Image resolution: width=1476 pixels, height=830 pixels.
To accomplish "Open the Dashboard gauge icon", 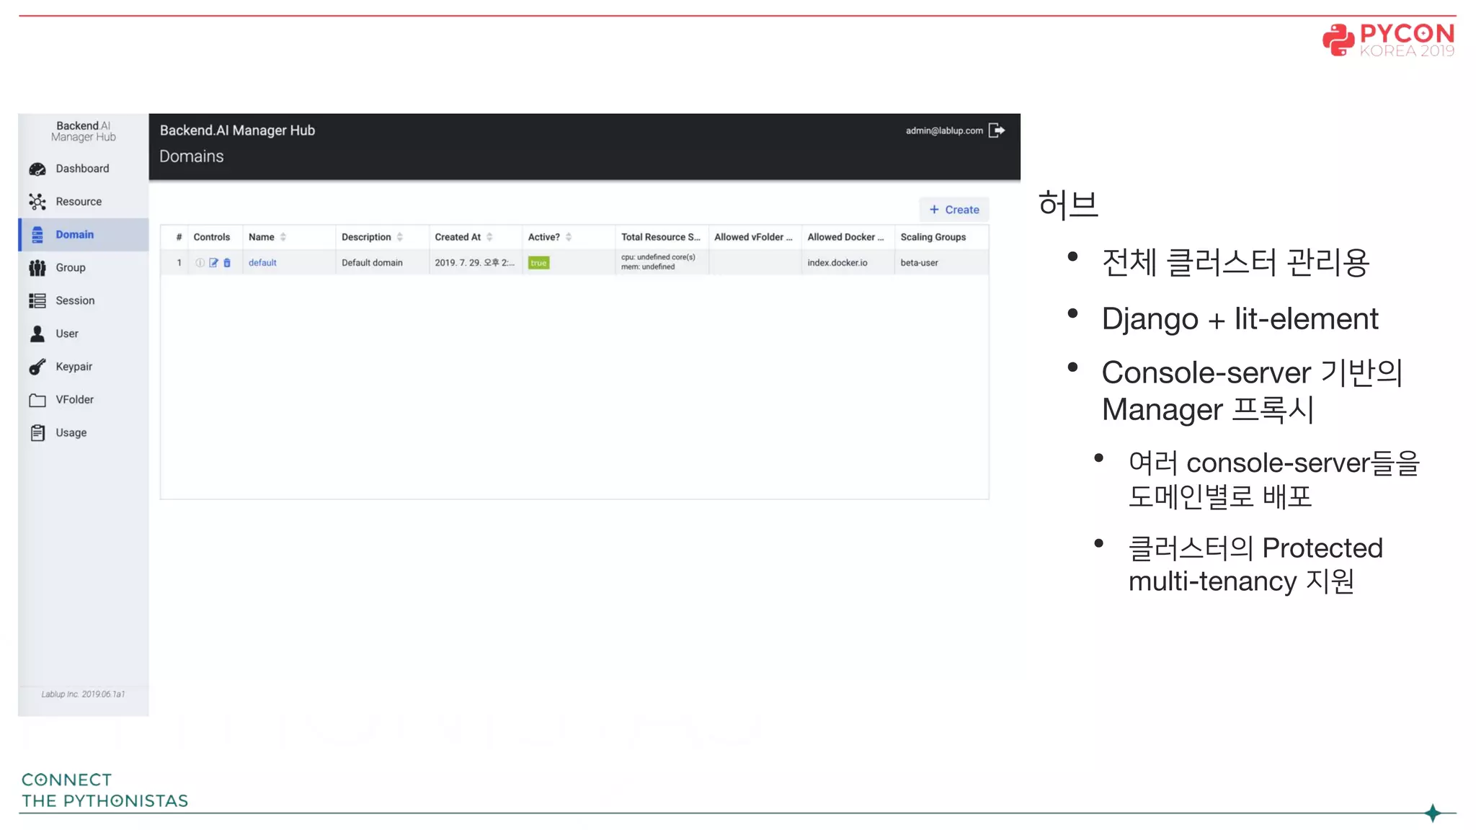I will coord(37,169).
